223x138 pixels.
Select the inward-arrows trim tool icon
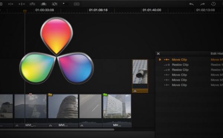click(22, 4)
